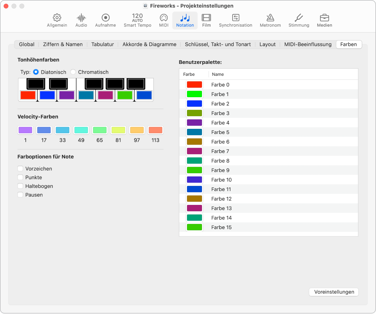Click the Farbe 1 green swatch
Screen dimensions: 376x314
194,94
